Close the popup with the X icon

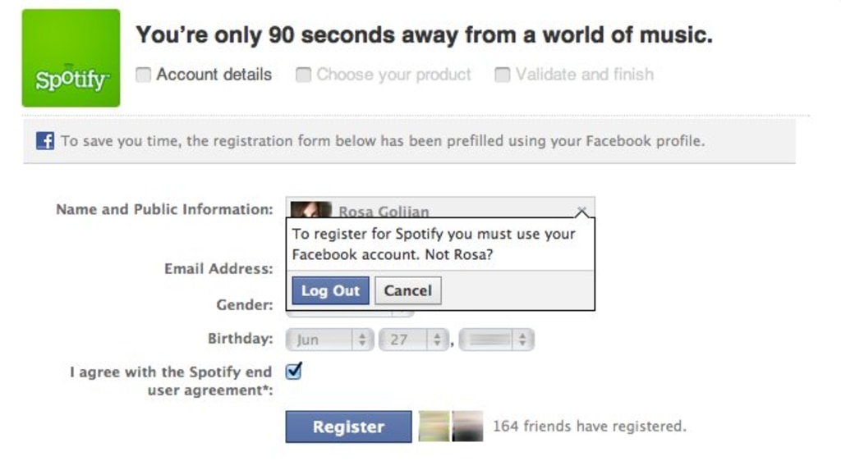[x=581, y=210]
